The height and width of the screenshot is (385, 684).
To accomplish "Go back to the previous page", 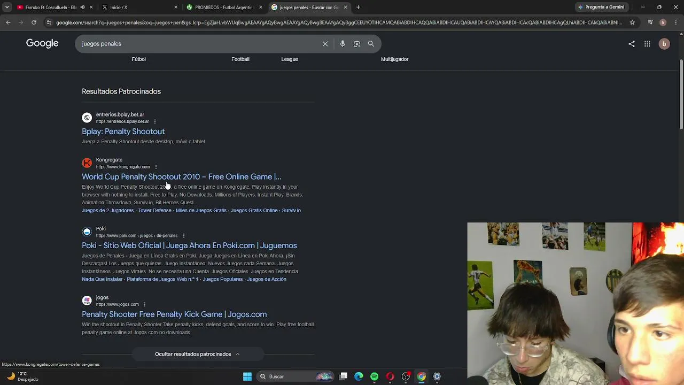I will pos(8,22).
